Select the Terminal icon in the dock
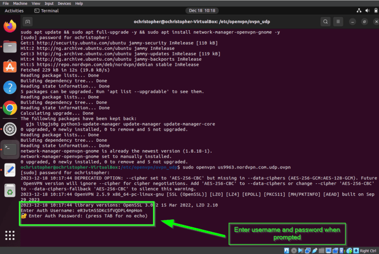 tap(10, 149)
